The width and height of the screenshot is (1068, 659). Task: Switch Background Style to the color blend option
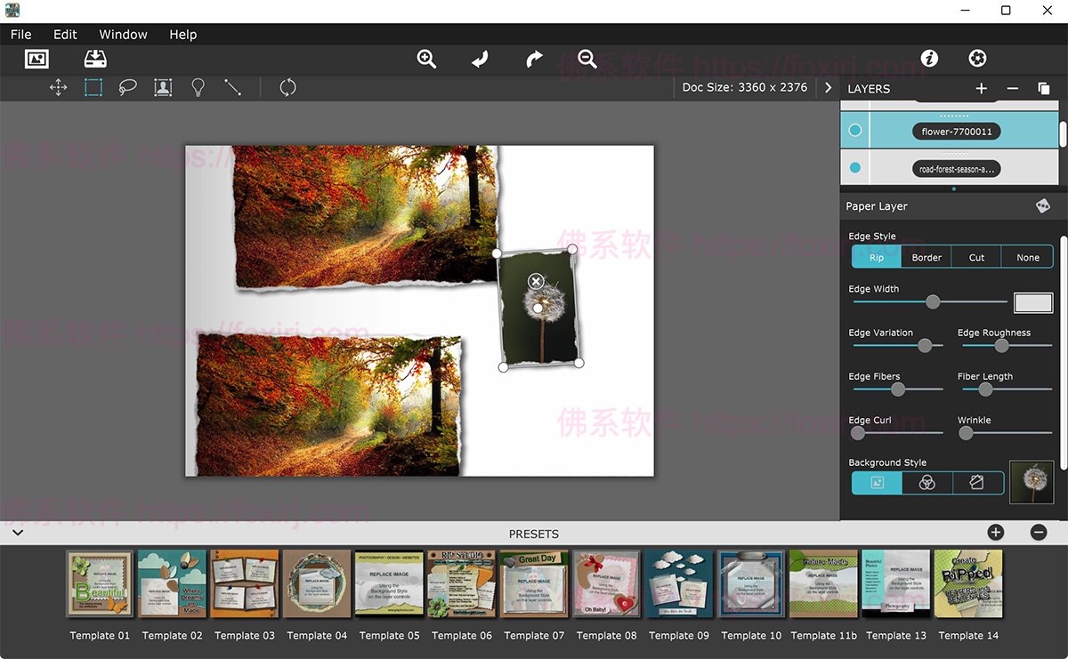click(x=927, y=482)
